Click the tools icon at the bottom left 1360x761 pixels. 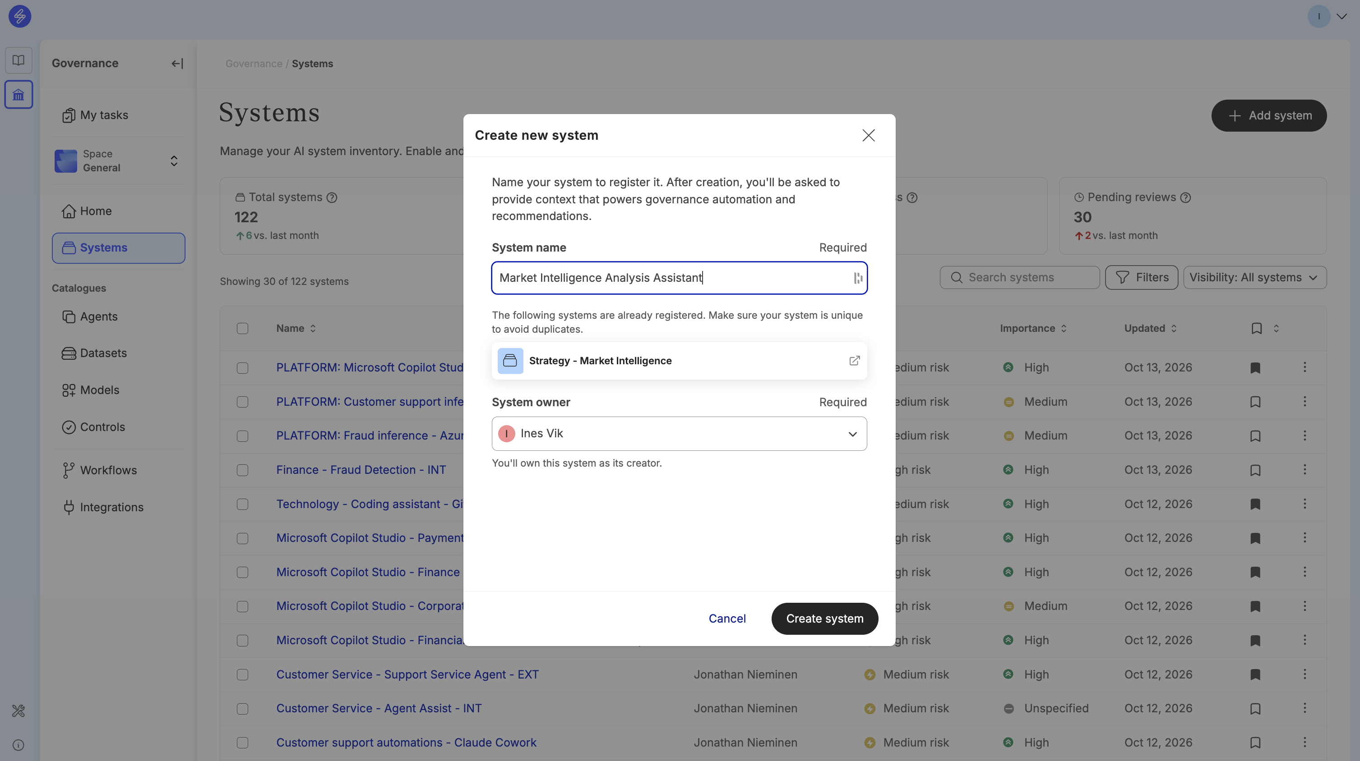pyautogui.click(x=19, y=711)
